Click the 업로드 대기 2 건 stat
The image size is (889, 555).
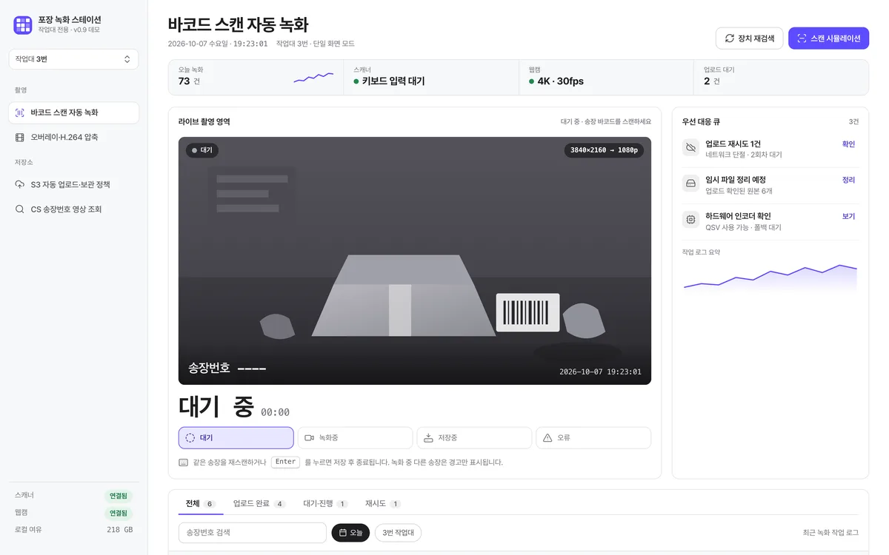[781, 77]
